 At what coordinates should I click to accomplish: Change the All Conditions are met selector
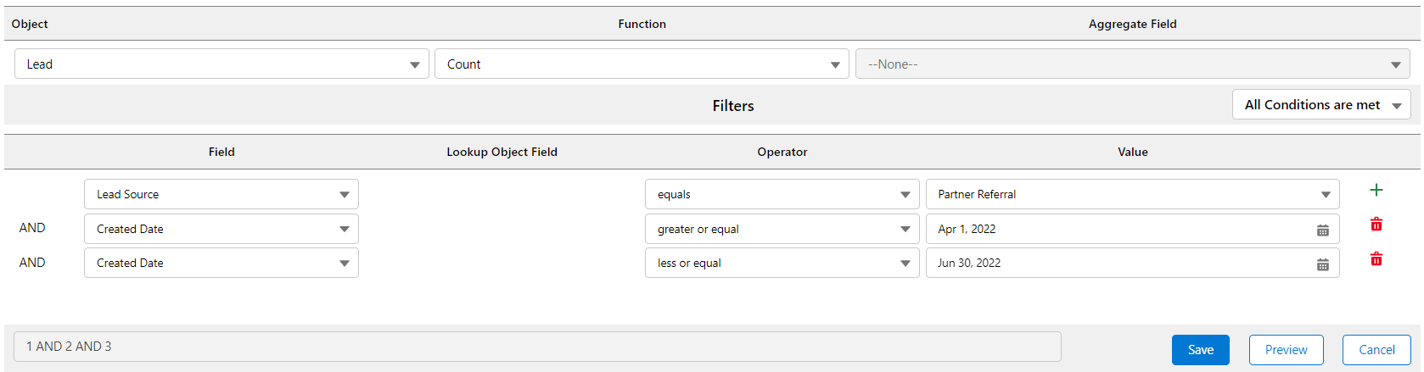pos(1320,105)
